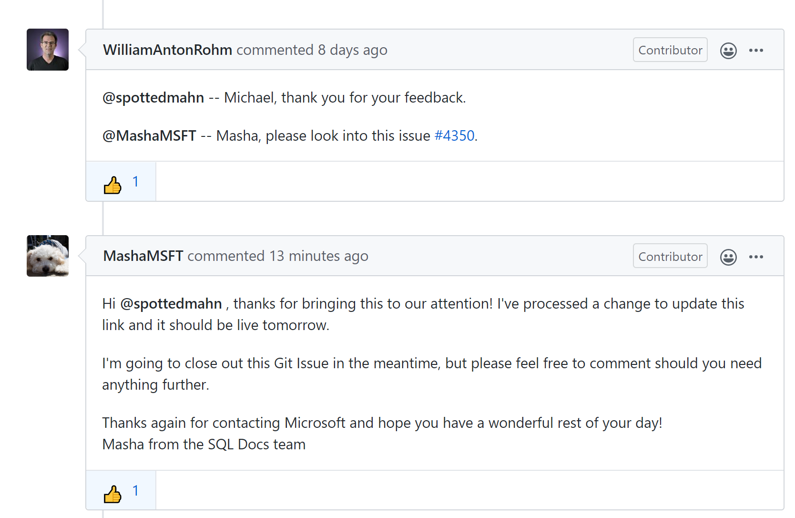Toggle thumbs-up reaction on WilliamAntonRohm's comment

coord(121,182)
